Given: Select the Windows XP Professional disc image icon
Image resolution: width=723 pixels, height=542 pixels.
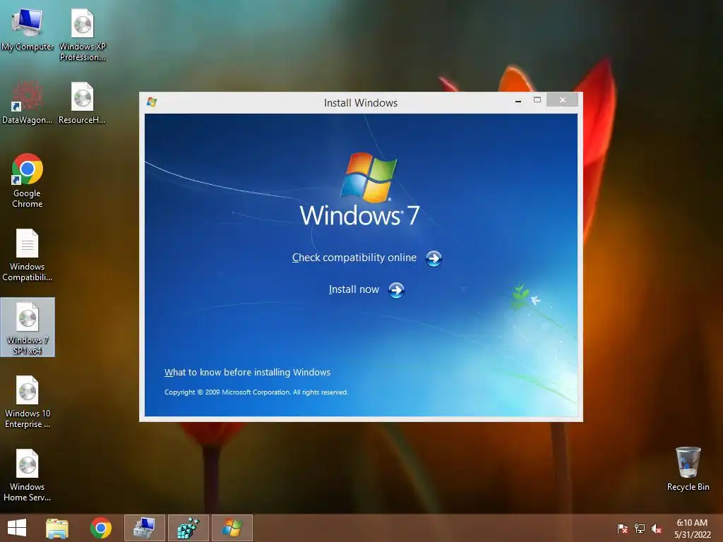Looking at the screenshot, I should pyautogui.click(x=83, y=35).
